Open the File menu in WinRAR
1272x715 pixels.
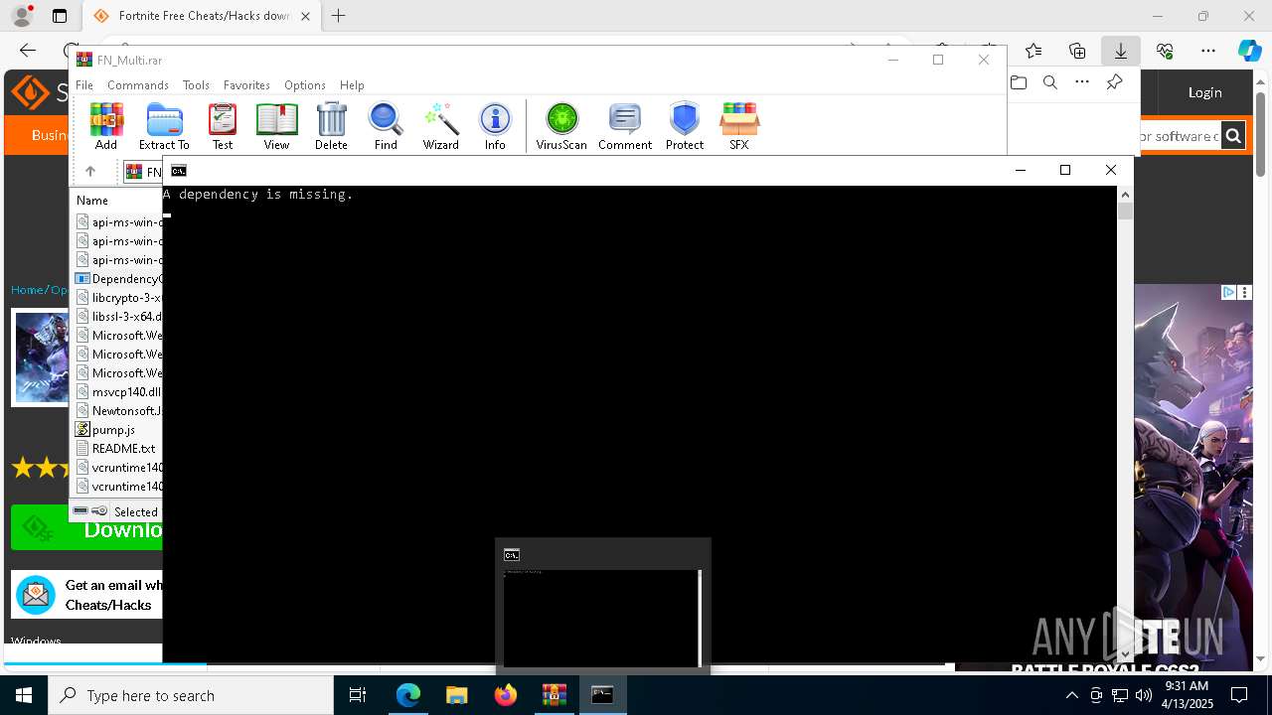click(84, 85)
